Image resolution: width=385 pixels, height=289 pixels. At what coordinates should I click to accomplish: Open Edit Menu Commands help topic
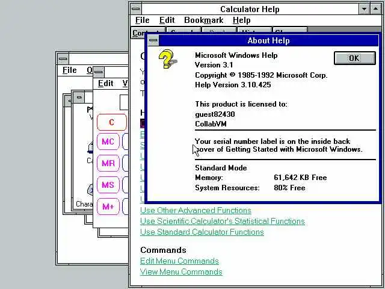pos(179,261)
